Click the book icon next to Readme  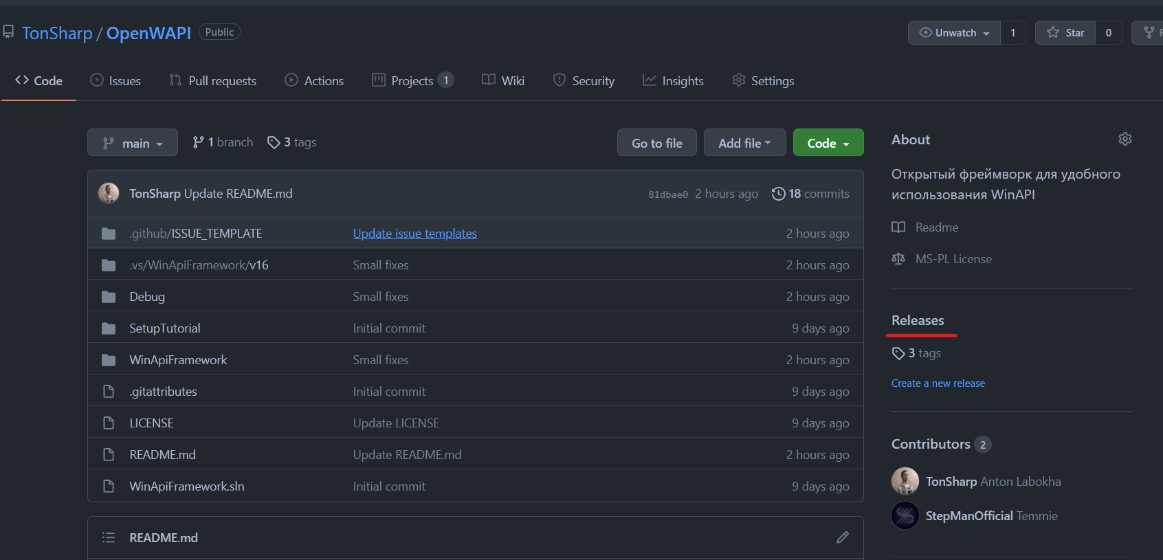(x=898, y=227)
